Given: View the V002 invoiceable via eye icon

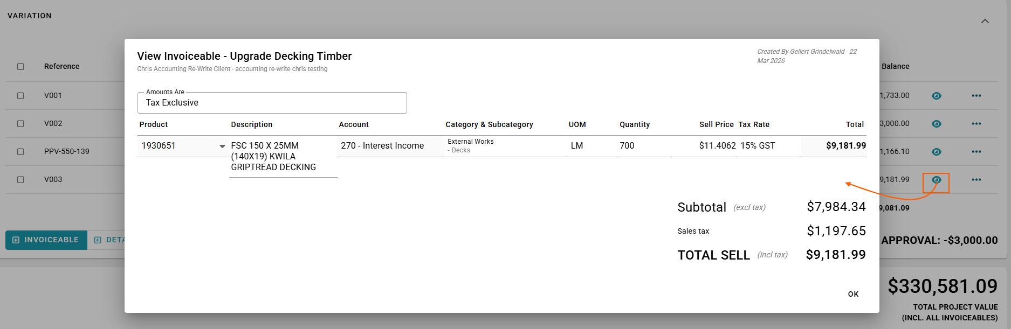Looking at the screenshot, I should click(936, 124).
